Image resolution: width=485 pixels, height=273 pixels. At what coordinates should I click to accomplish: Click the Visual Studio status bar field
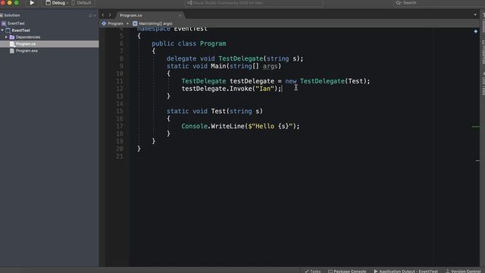(x=255, y=3)
